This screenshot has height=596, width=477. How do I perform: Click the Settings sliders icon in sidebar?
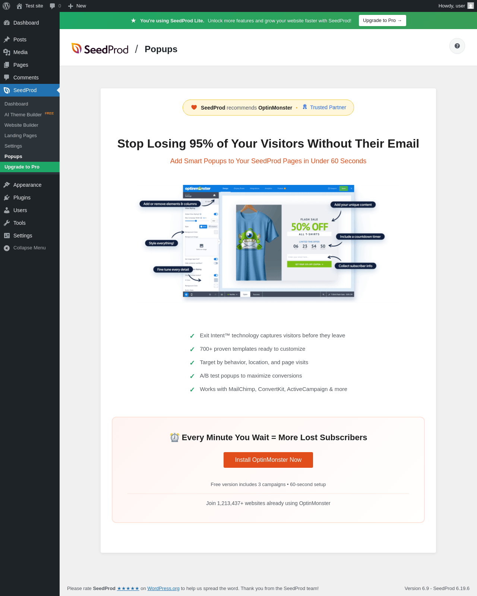click(x=7, y=236)
